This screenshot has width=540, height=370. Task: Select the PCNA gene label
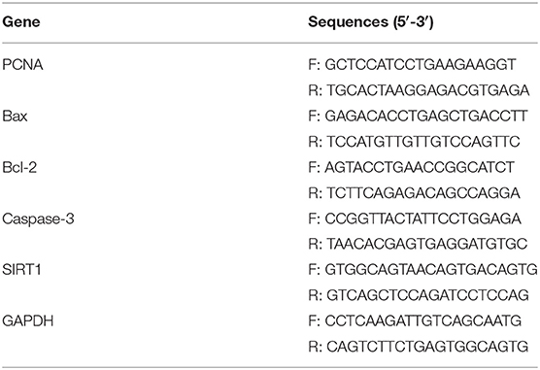22,65
